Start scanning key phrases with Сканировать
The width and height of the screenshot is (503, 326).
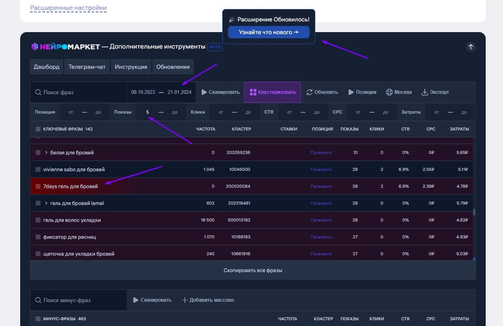coord(220,92)
